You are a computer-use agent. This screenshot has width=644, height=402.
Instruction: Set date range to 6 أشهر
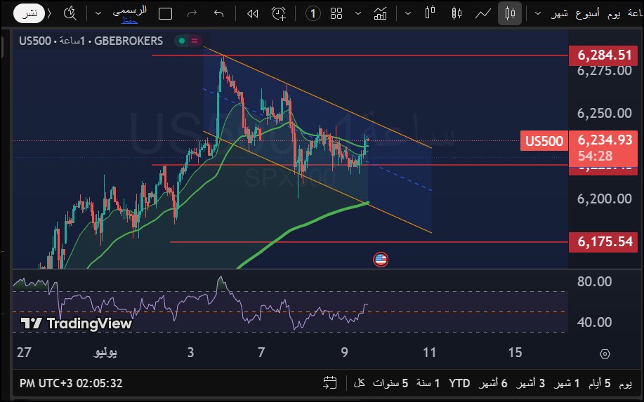(x=493, y=383)
